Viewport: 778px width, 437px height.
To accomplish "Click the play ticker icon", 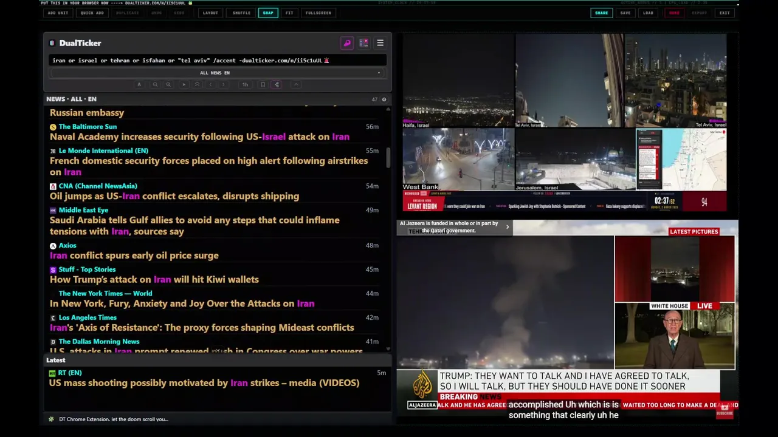I will pyautogui.click(x=184, y=84).
